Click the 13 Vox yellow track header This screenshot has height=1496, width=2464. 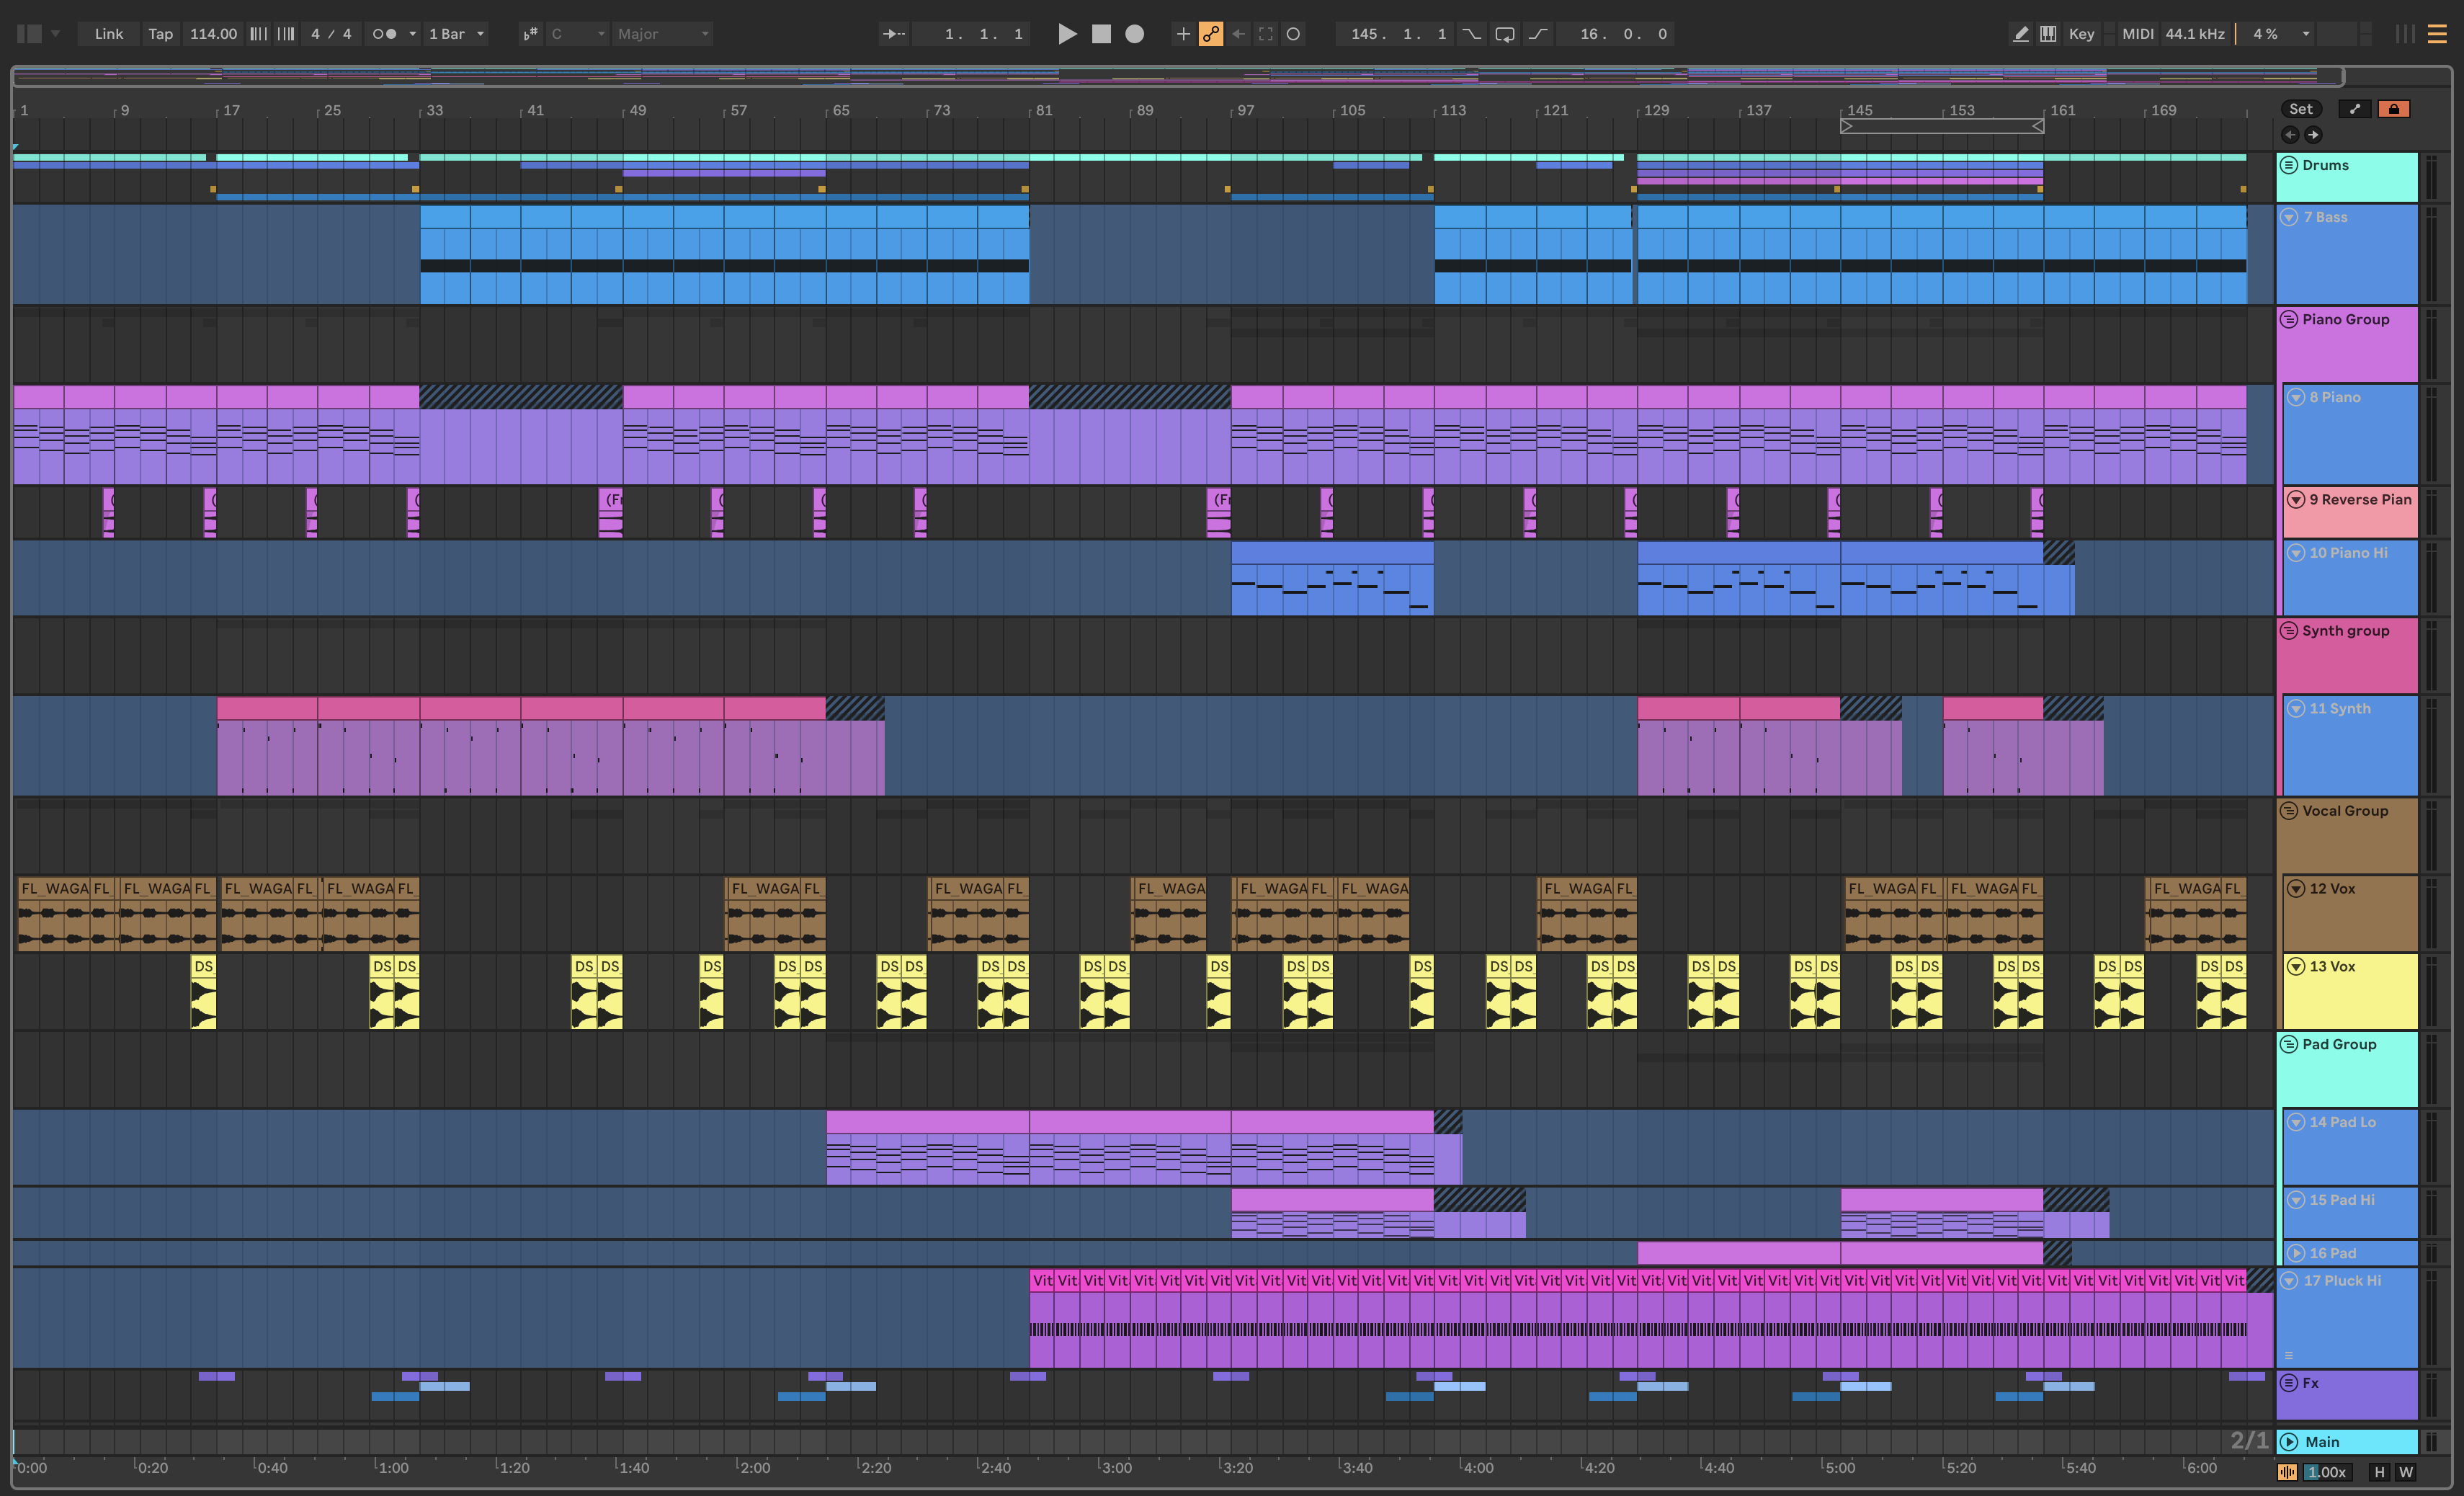pos(2350,990)
